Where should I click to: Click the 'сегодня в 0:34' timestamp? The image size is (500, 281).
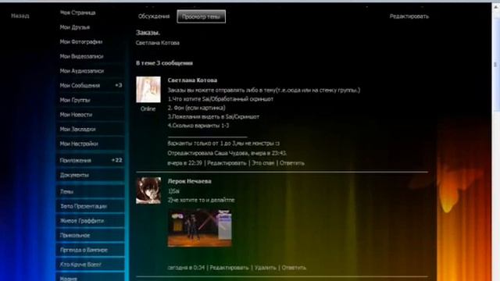(x=186, y=268)
